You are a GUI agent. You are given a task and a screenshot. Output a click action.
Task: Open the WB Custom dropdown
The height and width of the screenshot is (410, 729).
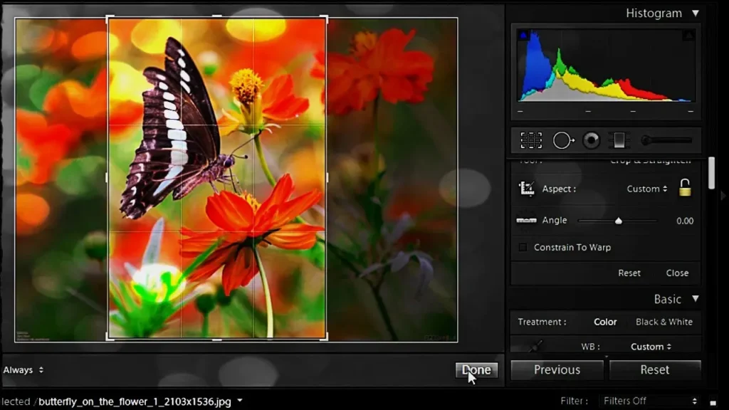pyautogui.click(x=649, y=346)
